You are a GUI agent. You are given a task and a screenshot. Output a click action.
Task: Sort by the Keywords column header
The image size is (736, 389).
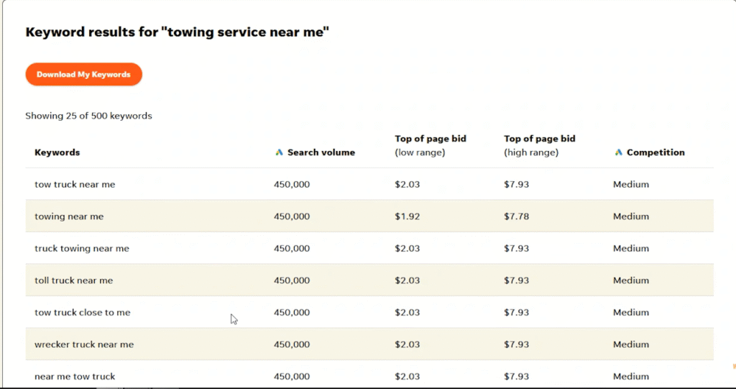pos(57,152)
